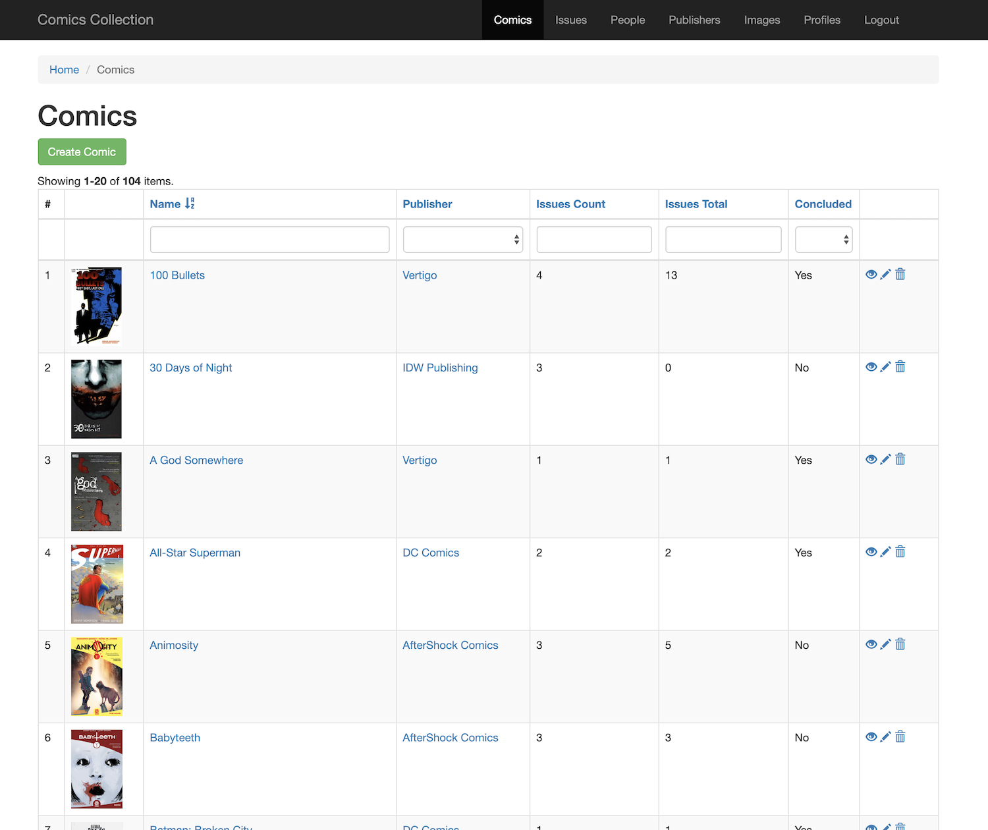This screenshot has width=988, height=830.
Task: Switch to the Images section
Action: pyautogui.click(x=762, y=20)
